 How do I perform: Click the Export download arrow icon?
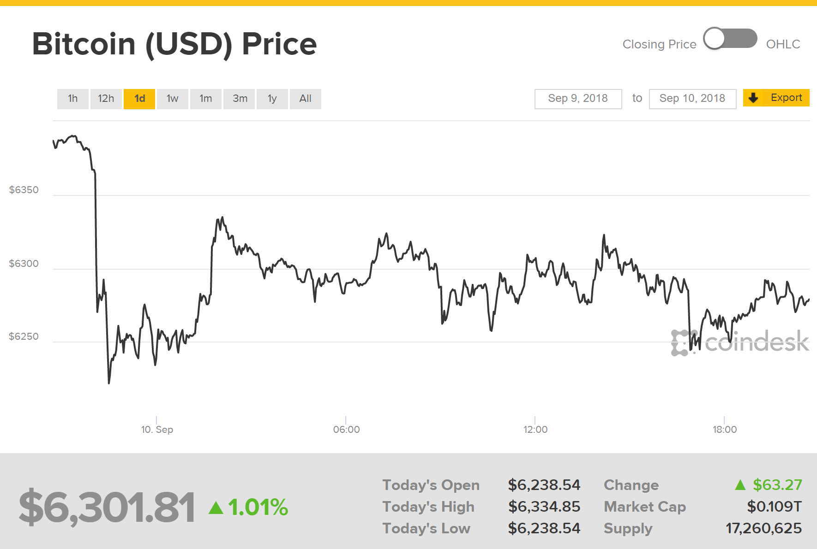click(753, 98)
